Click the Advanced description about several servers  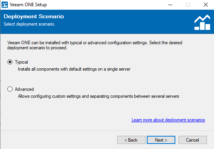[x=98, y=96]
